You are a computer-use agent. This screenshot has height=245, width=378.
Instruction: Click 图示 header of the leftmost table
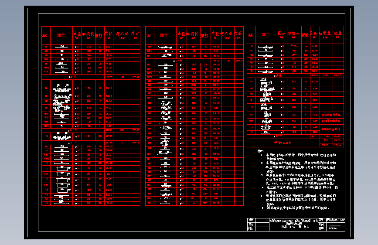point(61,35)
